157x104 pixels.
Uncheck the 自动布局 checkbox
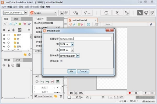[x=61, y=61]
